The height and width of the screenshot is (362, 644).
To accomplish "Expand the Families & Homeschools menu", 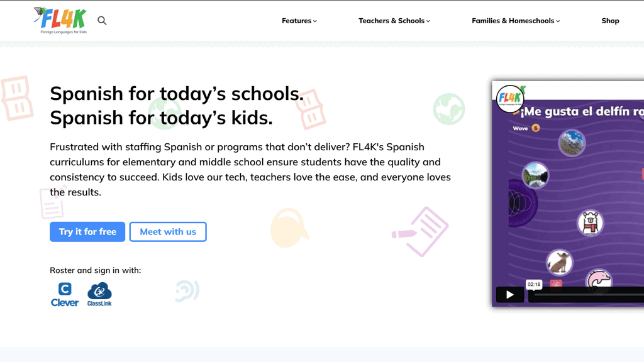I will (x=516, y=21).
